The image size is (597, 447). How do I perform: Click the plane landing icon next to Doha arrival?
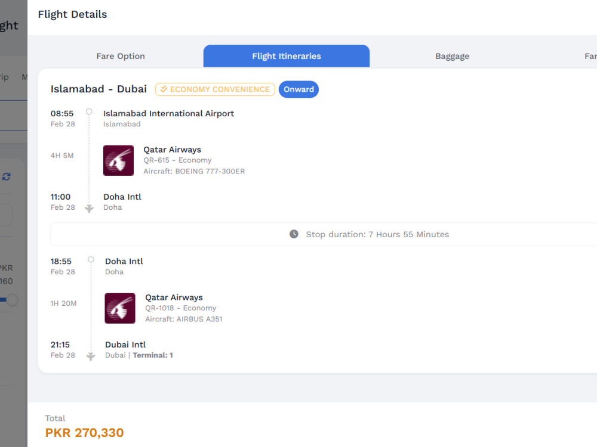(x=89, y=208)
